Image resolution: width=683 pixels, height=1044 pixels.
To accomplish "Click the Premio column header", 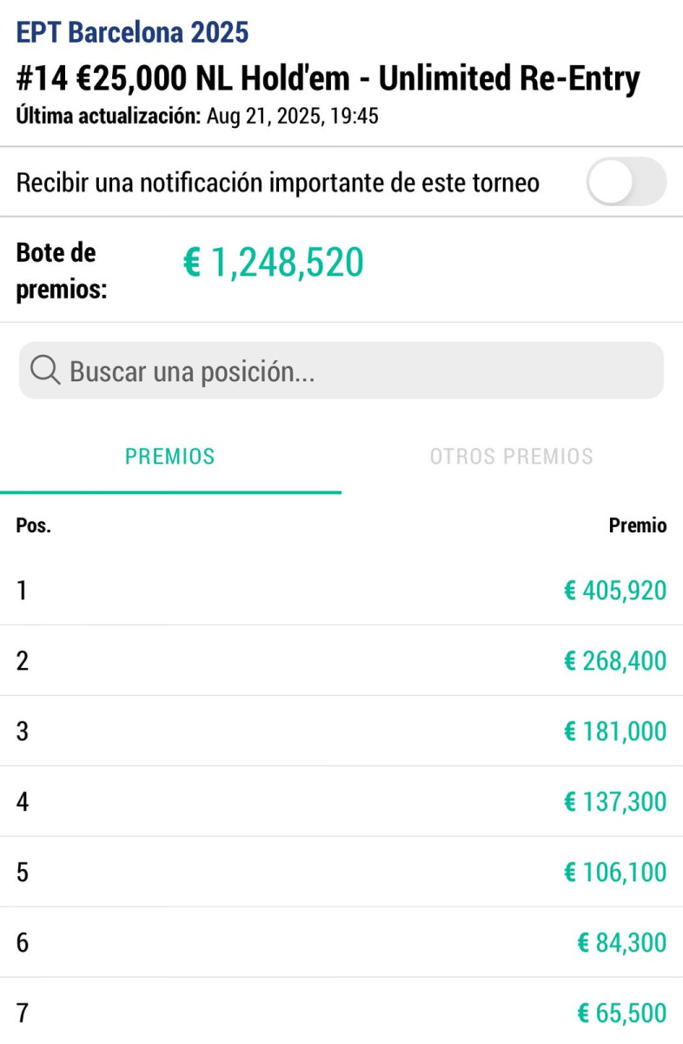I will (637, 525).
